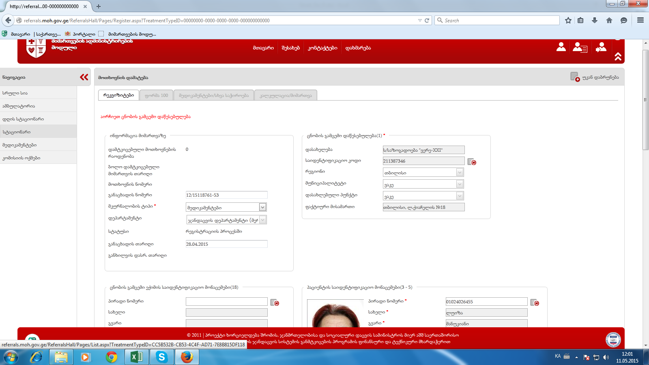
Task: Open the დეპარტამენტი dropdown
Action: pyautogui.click(x=262, y=220)
